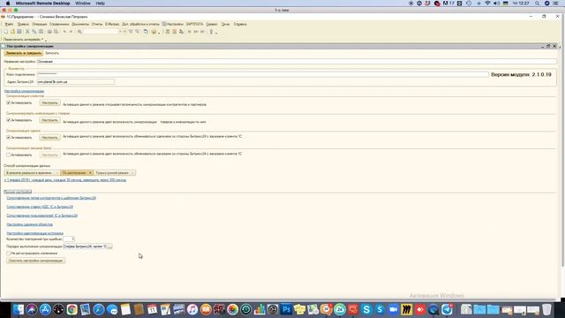Click the Undo arrow toolbar icon

(x=64, y=32)
